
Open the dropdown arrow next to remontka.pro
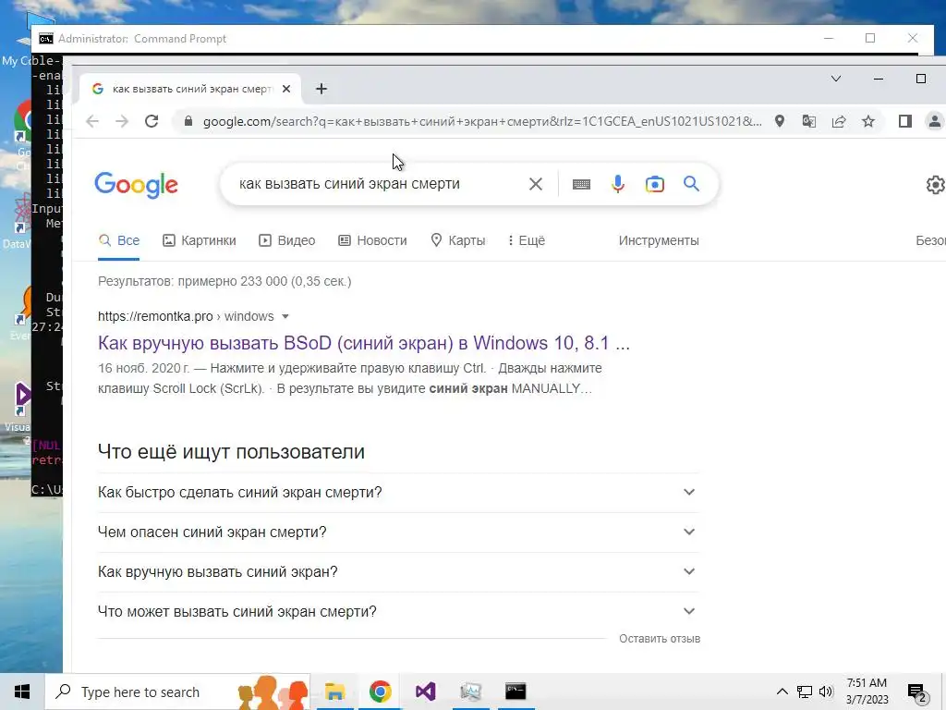point(285,316)
